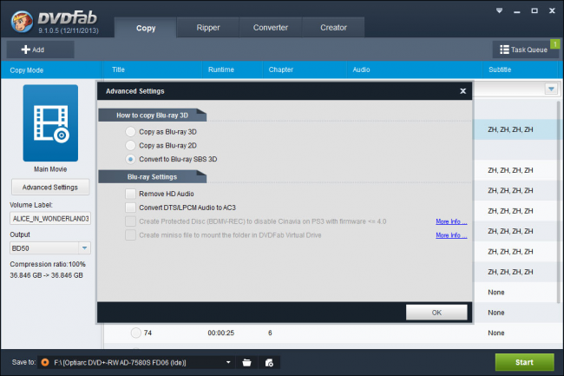564x376 pixels.
Task: Expand the dropdown arrow below Subtitle header
Action: [551, 89]
